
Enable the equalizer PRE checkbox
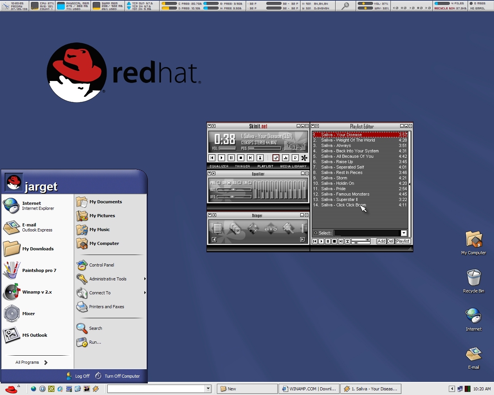(218, 182)
